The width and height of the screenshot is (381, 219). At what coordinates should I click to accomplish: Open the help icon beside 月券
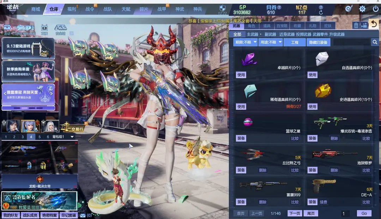[x=279, y=7]
